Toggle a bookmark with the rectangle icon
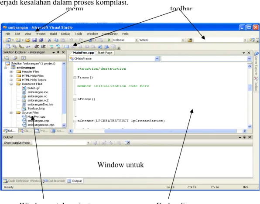 point(66,47)
